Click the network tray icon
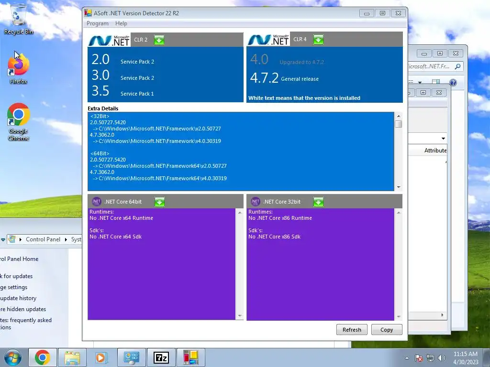 430,358
